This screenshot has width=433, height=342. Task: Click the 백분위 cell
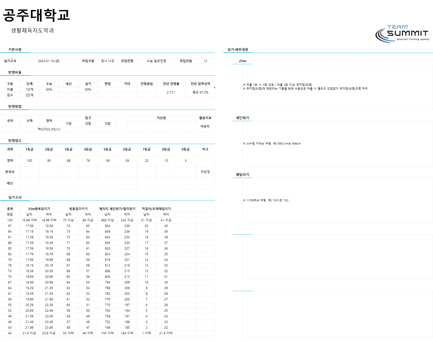205,127
